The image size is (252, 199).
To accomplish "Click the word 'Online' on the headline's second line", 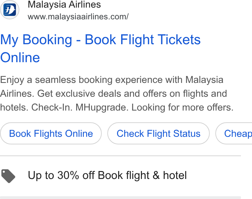I will tap(20, 58).
